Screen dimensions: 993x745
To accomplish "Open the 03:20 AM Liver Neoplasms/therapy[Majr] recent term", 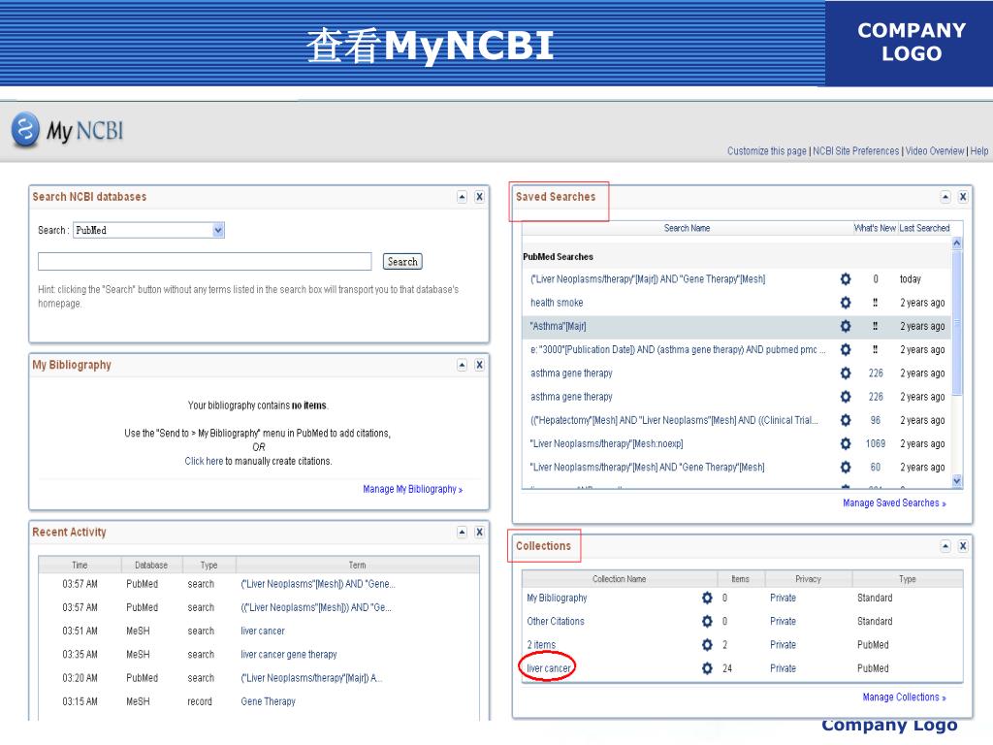I will pos(311,678).
